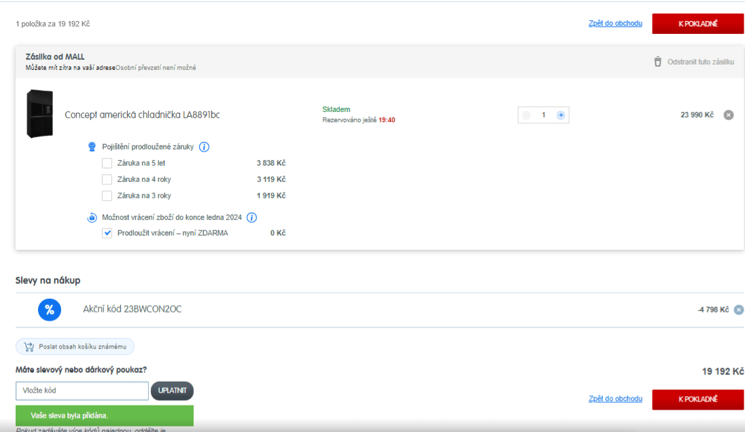Screen dimensions: 745x432
Task: Increase quantity with the plus button
Action: pos(561,115)
